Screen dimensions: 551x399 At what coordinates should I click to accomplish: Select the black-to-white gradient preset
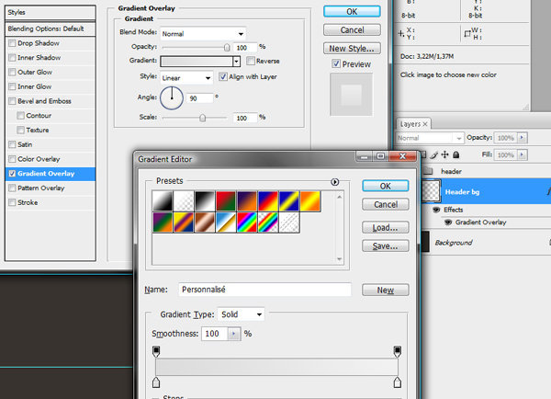(x=163, y=201)
